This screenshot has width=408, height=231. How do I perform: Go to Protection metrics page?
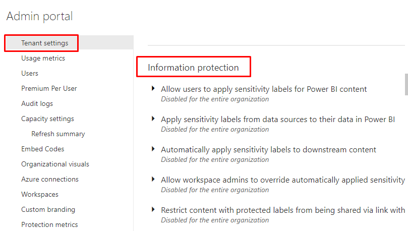coord(49,224)
